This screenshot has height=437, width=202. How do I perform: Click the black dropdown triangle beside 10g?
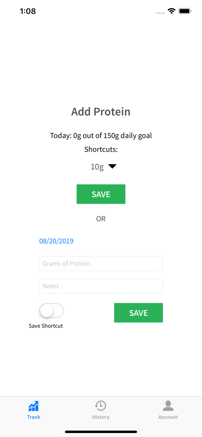[113, 166]
